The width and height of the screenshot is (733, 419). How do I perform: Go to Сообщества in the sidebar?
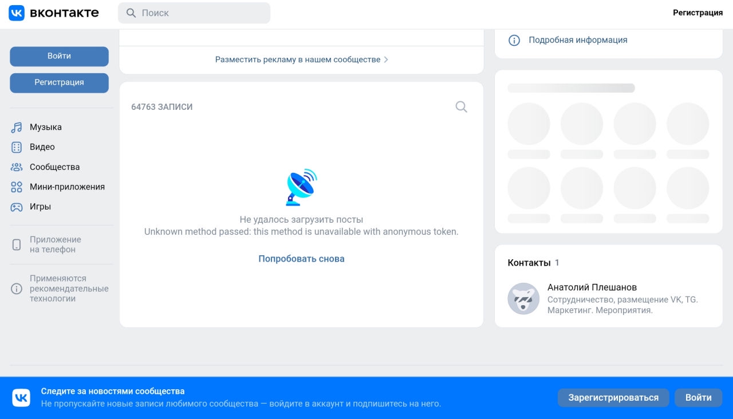tap(54, 167)
